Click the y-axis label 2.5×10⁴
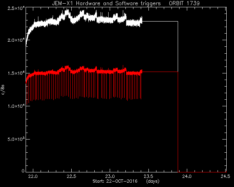This screenshot has width=234, height=187. [x=16, y=8]
